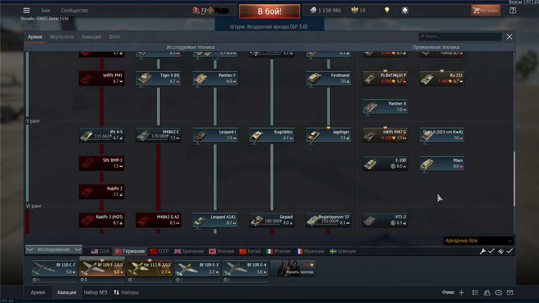Select the Tiger II (H) tank icon
The image size is (539, 303).
pos(159,79)
